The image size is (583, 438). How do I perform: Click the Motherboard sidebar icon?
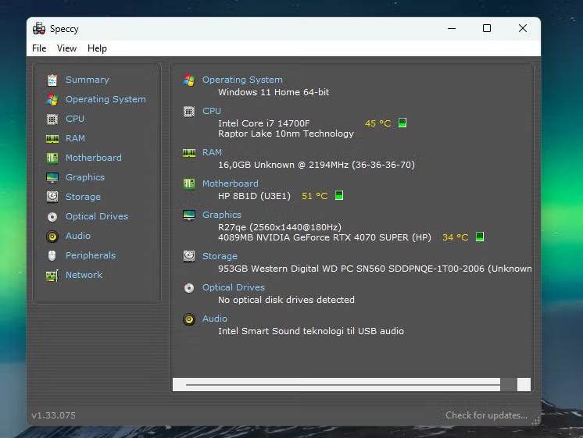(52, 158)
